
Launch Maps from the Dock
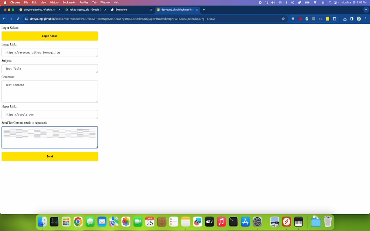[x=114, y=222]
